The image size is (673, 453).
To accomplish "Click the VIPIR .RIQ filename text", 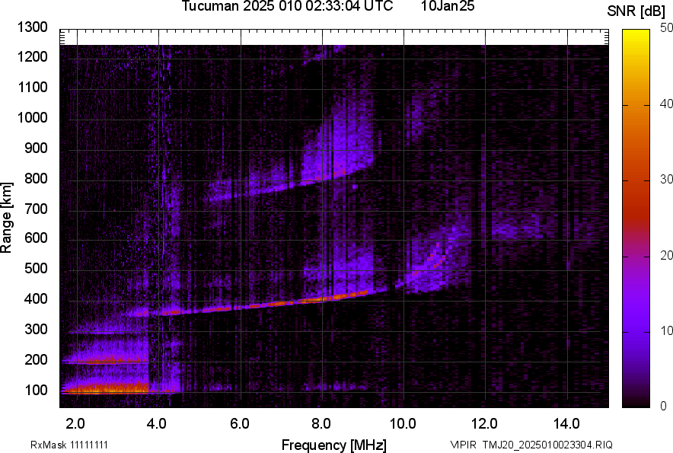I will (x=531, y=445).
